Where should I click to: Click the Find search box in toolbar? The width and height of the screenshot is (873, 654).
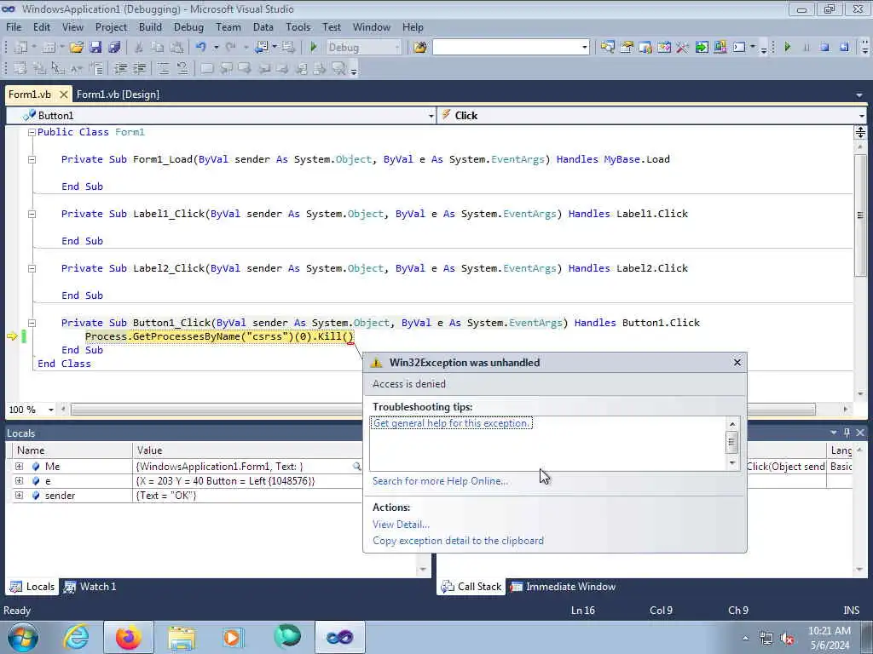512,48
